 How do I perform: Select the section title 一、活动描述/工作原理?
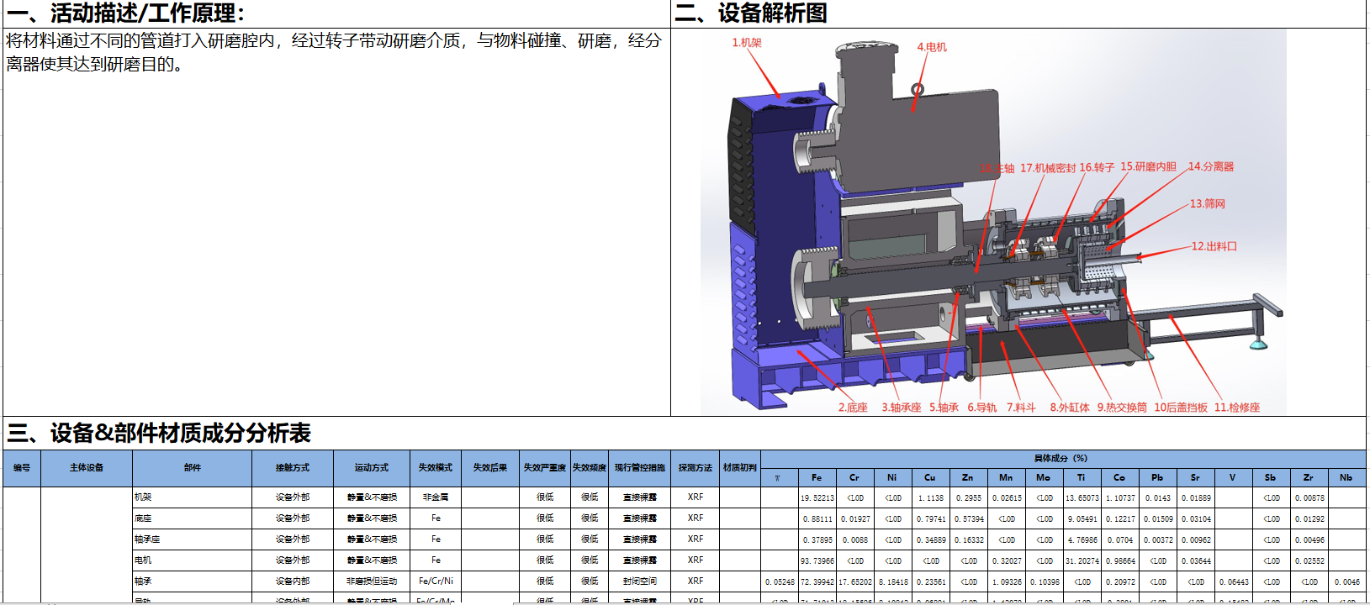point(126,13)
